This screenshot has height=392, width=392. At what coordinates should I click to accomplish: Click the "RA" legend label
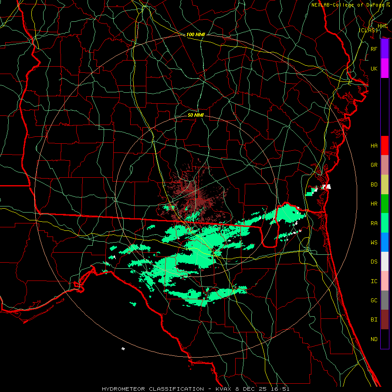[374, 223]
